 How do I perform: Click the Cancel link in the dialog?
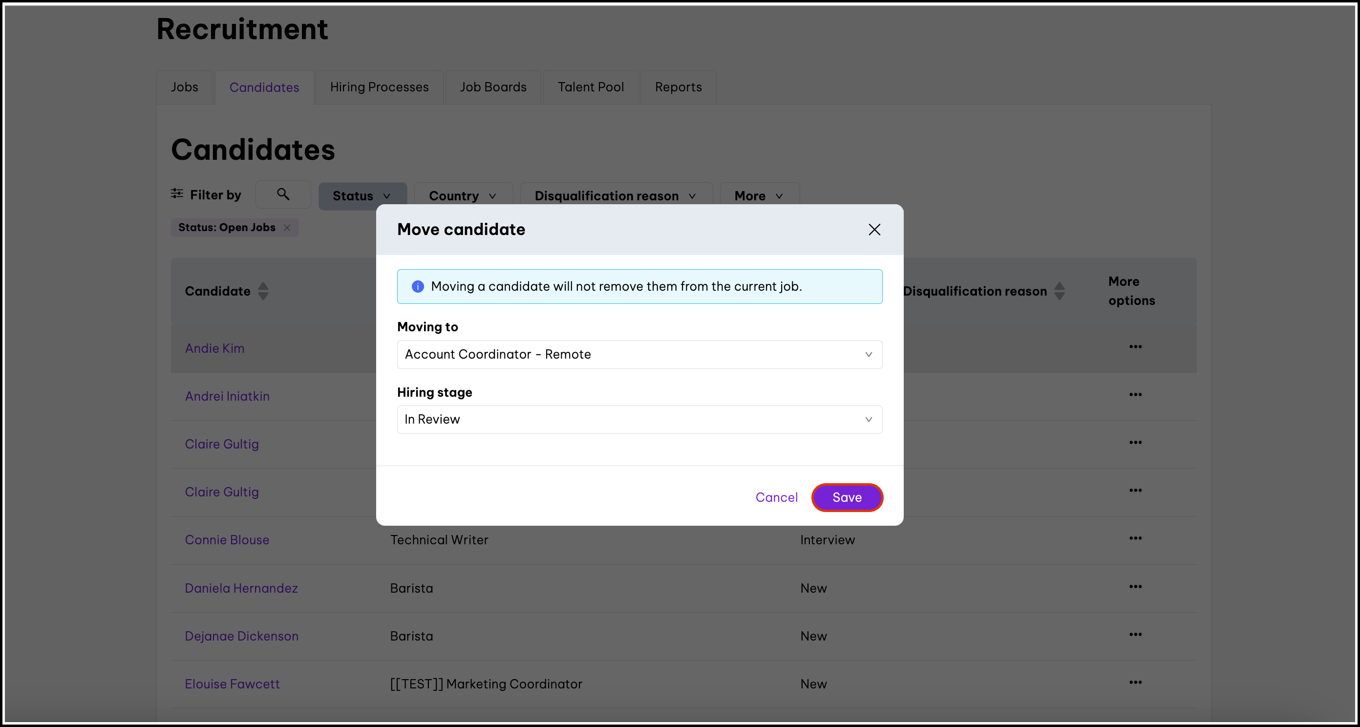pyautogui.click(x=776, y=497)
